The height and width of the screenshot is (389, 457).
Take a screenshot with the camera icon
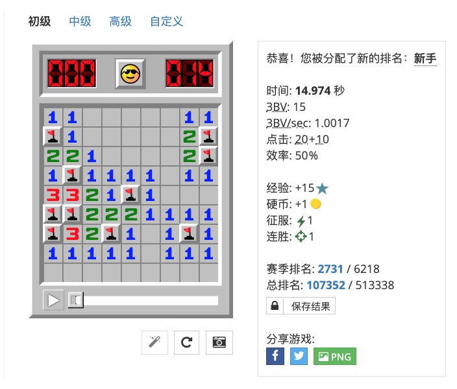click(x=219, y=342)
